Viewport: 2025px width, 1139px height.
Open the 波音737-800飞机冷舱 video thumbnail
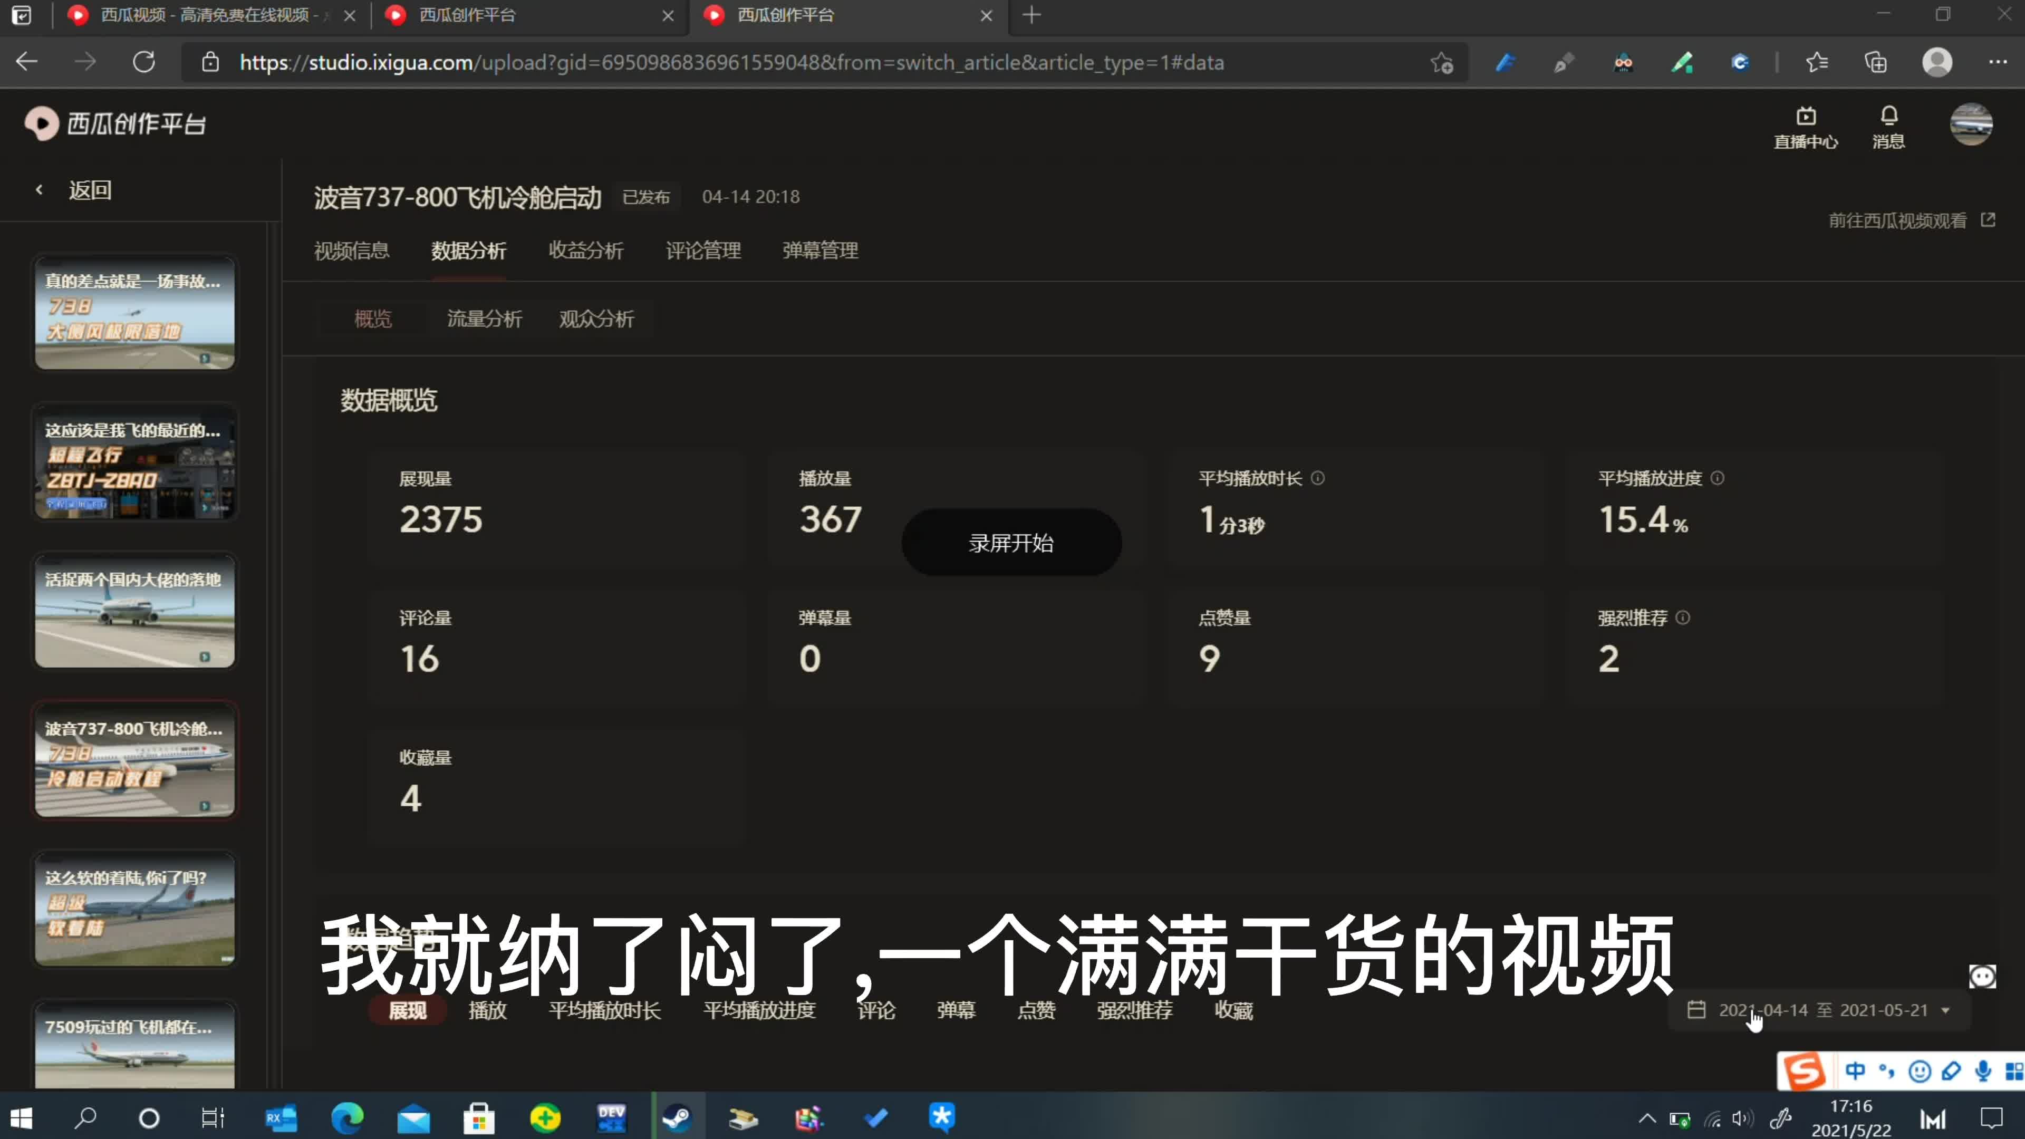point(134,761)
